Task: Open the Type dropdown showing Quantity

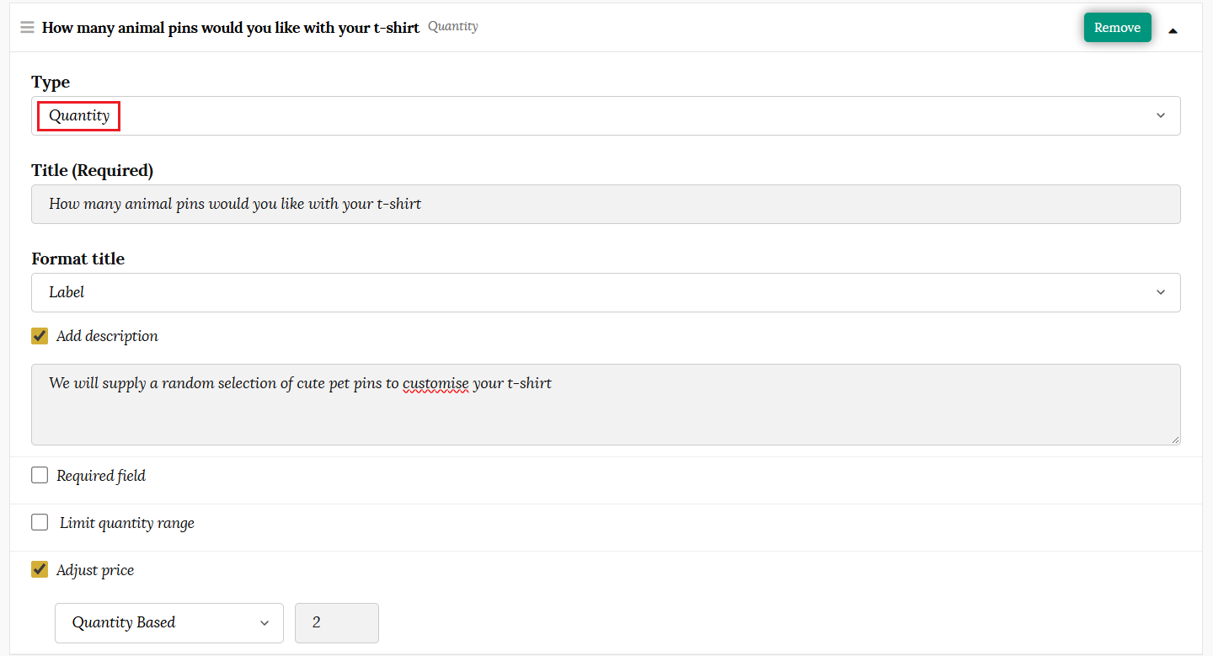Action: (606, 115)
